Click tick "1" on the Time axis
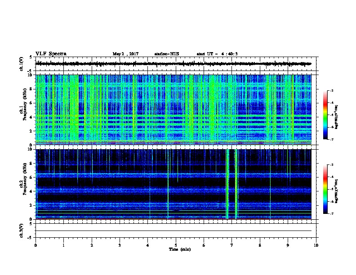The height and width of the screenshot is (275, 356). point(63,245)
